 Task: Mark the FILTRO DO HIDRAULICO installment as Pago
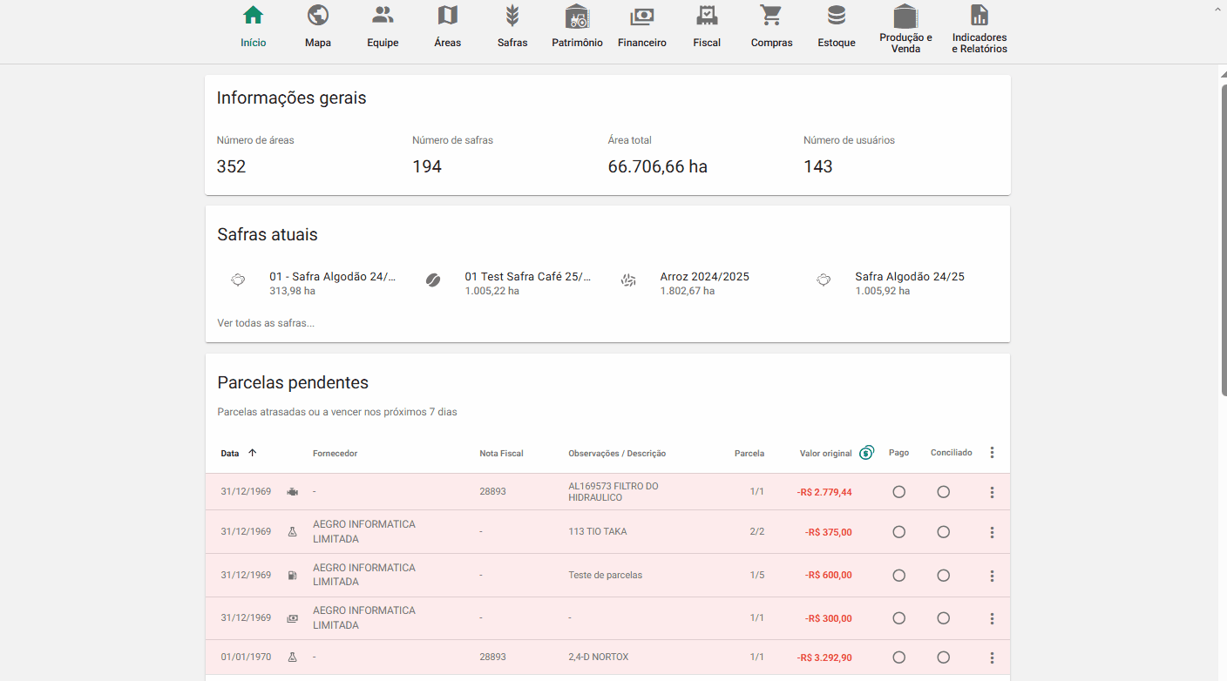tap(898, 492)
